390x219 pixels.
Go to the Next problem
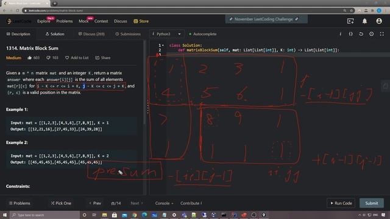tap(136, 203)
